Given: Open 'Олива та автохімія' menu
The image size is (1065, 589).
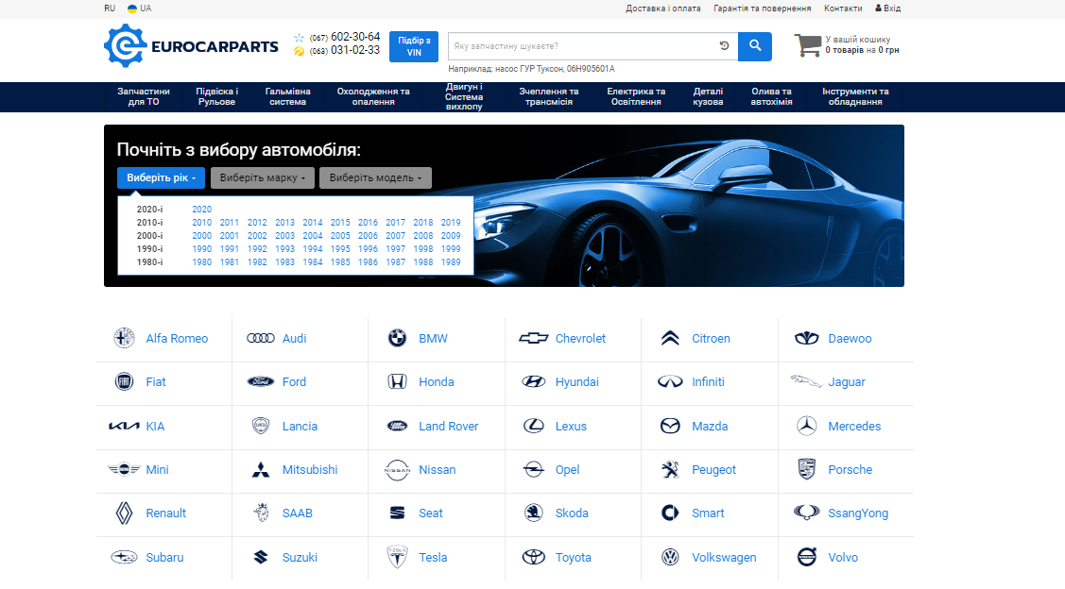Looking at the screenshot, I should click(x=771, y=97).
